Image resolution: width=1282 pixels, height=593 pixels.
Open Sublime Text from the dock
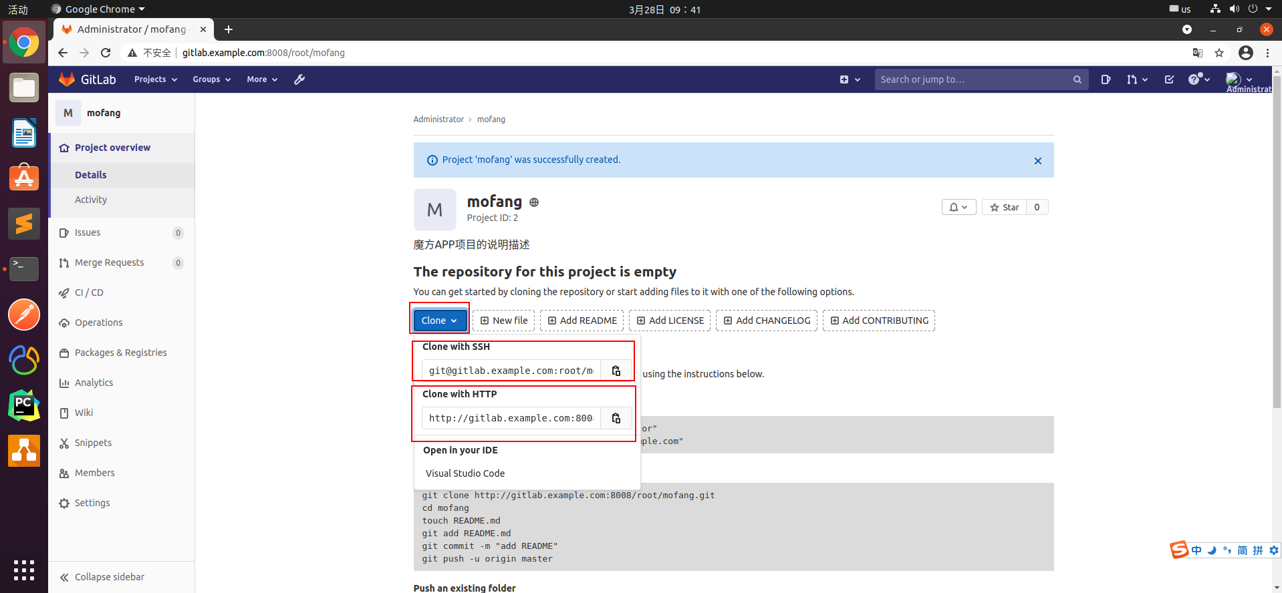(x=24, y=223)
